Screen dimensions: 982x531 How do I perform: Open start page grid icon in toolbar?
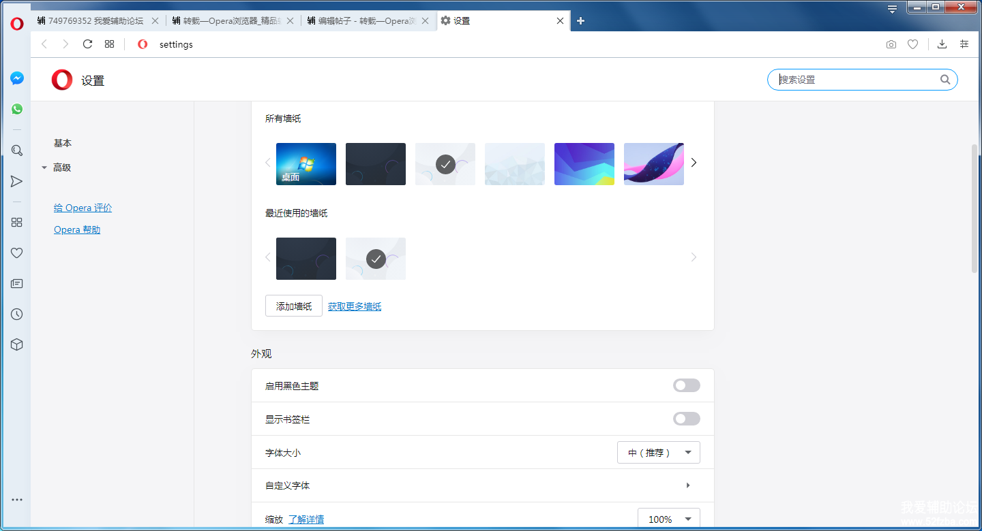pyautogui.click(x=109, y=44)
